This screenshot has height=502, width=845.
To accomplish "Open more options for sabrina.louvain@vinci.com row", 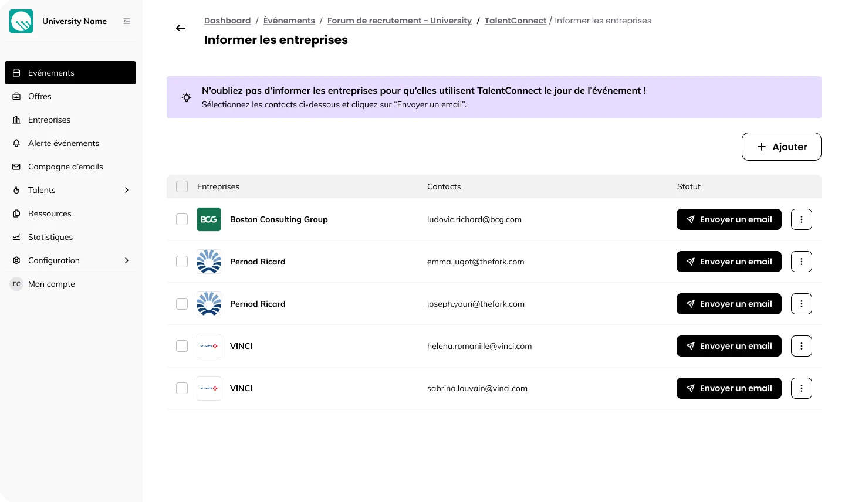I will click(x=802, y=388).
